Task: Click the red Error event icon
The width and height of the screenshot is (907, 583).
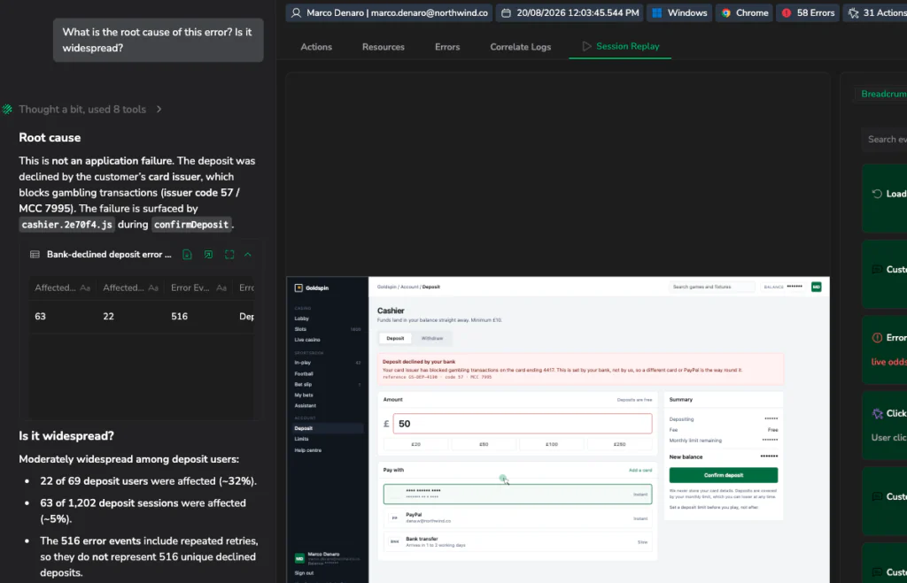Action: click(877, 337)
